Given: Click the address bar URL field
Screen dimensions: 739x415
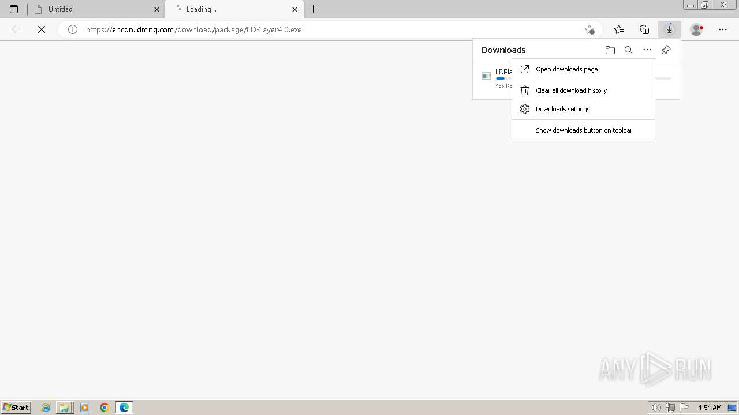Looking at the screenshot, I should pyautogui.click(x=329, y=29).
